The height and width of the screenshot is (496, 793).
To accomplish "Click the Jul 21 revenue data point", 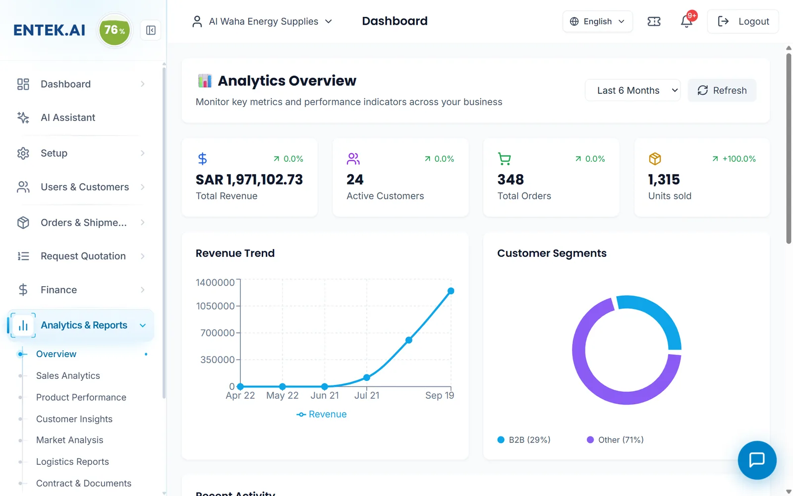I will tap(367, 377).
